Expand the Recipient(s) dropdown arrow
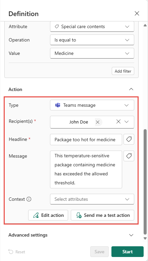This screenshot has height=261, width=148. (127, 122)
